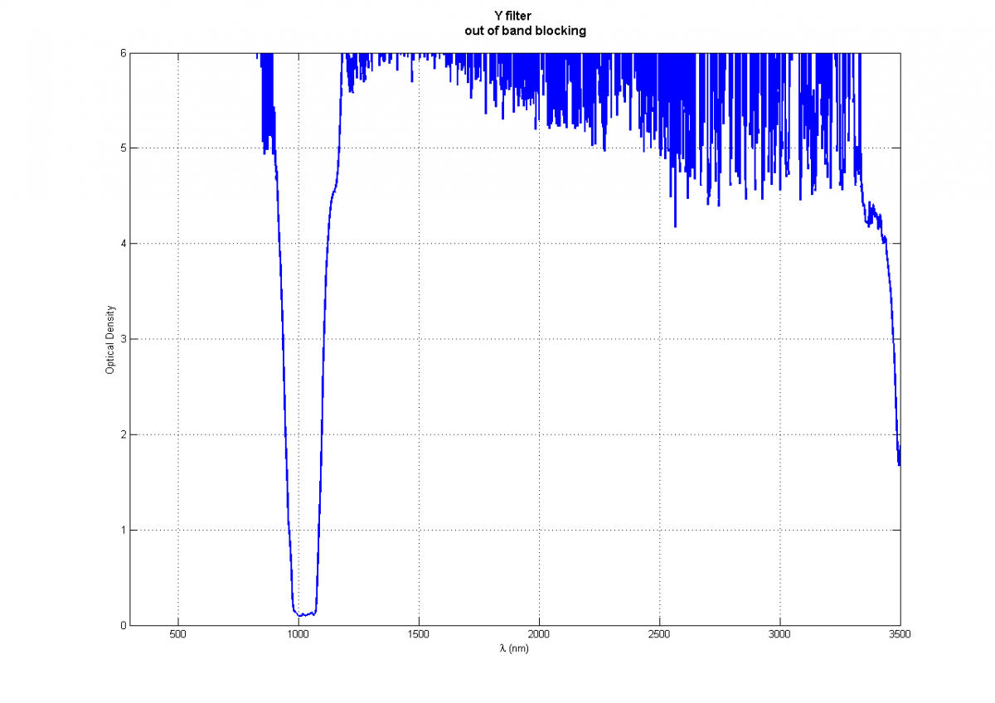The height and width of the screenshot is (703, 995).
Task: Click the 2500 tick label on x-axis
Action: 659,636
